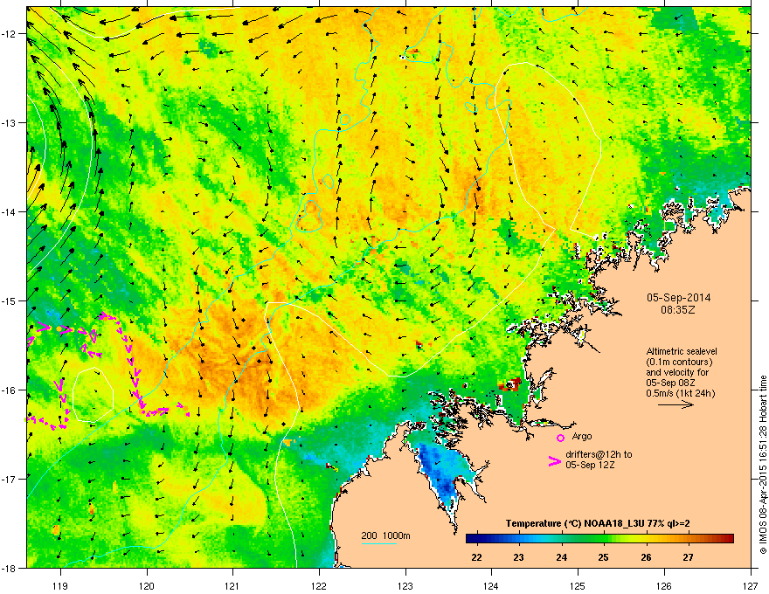Click the cyan 200 1000m depth contour sample line
Image resolution: width=769 pixels, height=594 pixels.
378,543
